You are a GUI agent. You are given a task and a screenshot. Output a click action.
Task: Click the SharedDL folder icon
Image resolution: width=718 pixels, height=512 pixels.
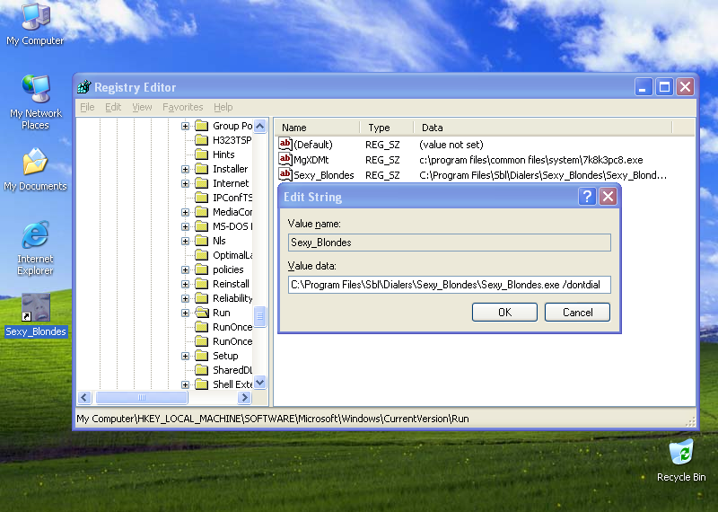tap(201, 370)
